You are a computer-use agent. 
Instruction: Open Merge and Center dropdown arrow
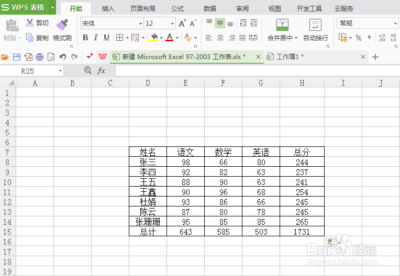[x=296, y=38]
